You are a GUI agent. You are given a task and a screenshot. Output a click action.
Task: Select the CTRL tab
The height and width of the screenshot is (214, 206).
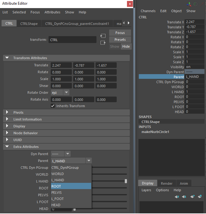click(9, 23)
